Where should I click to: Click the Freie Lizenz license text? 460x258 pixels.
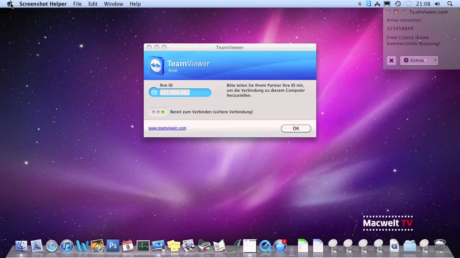point(413,40)
